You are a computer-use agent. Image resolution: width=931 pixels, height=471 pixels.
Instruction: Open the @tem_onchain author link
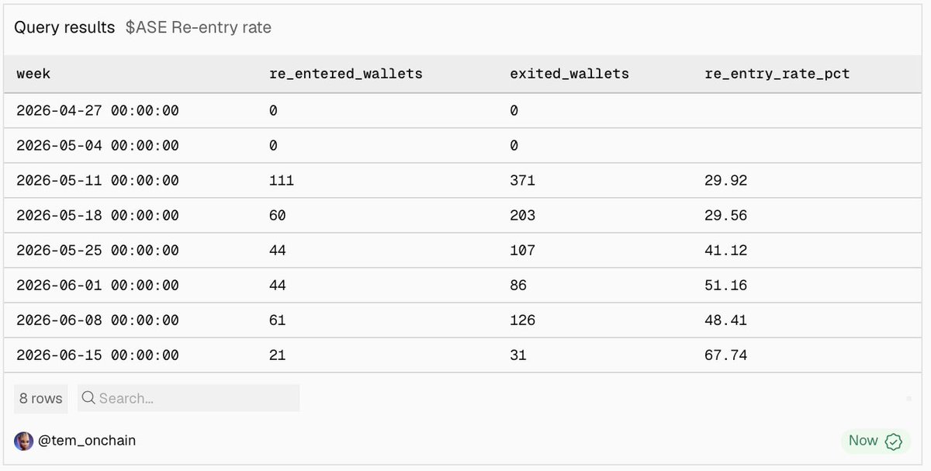click(x=86, y=441)
